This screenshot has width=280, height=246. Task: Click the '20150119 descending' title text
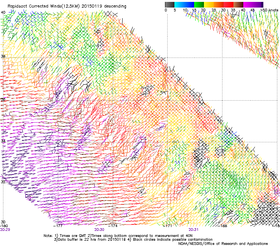coord(104,6)
